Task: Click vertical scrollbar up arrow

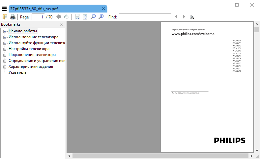Action: (x=257, y=24)
